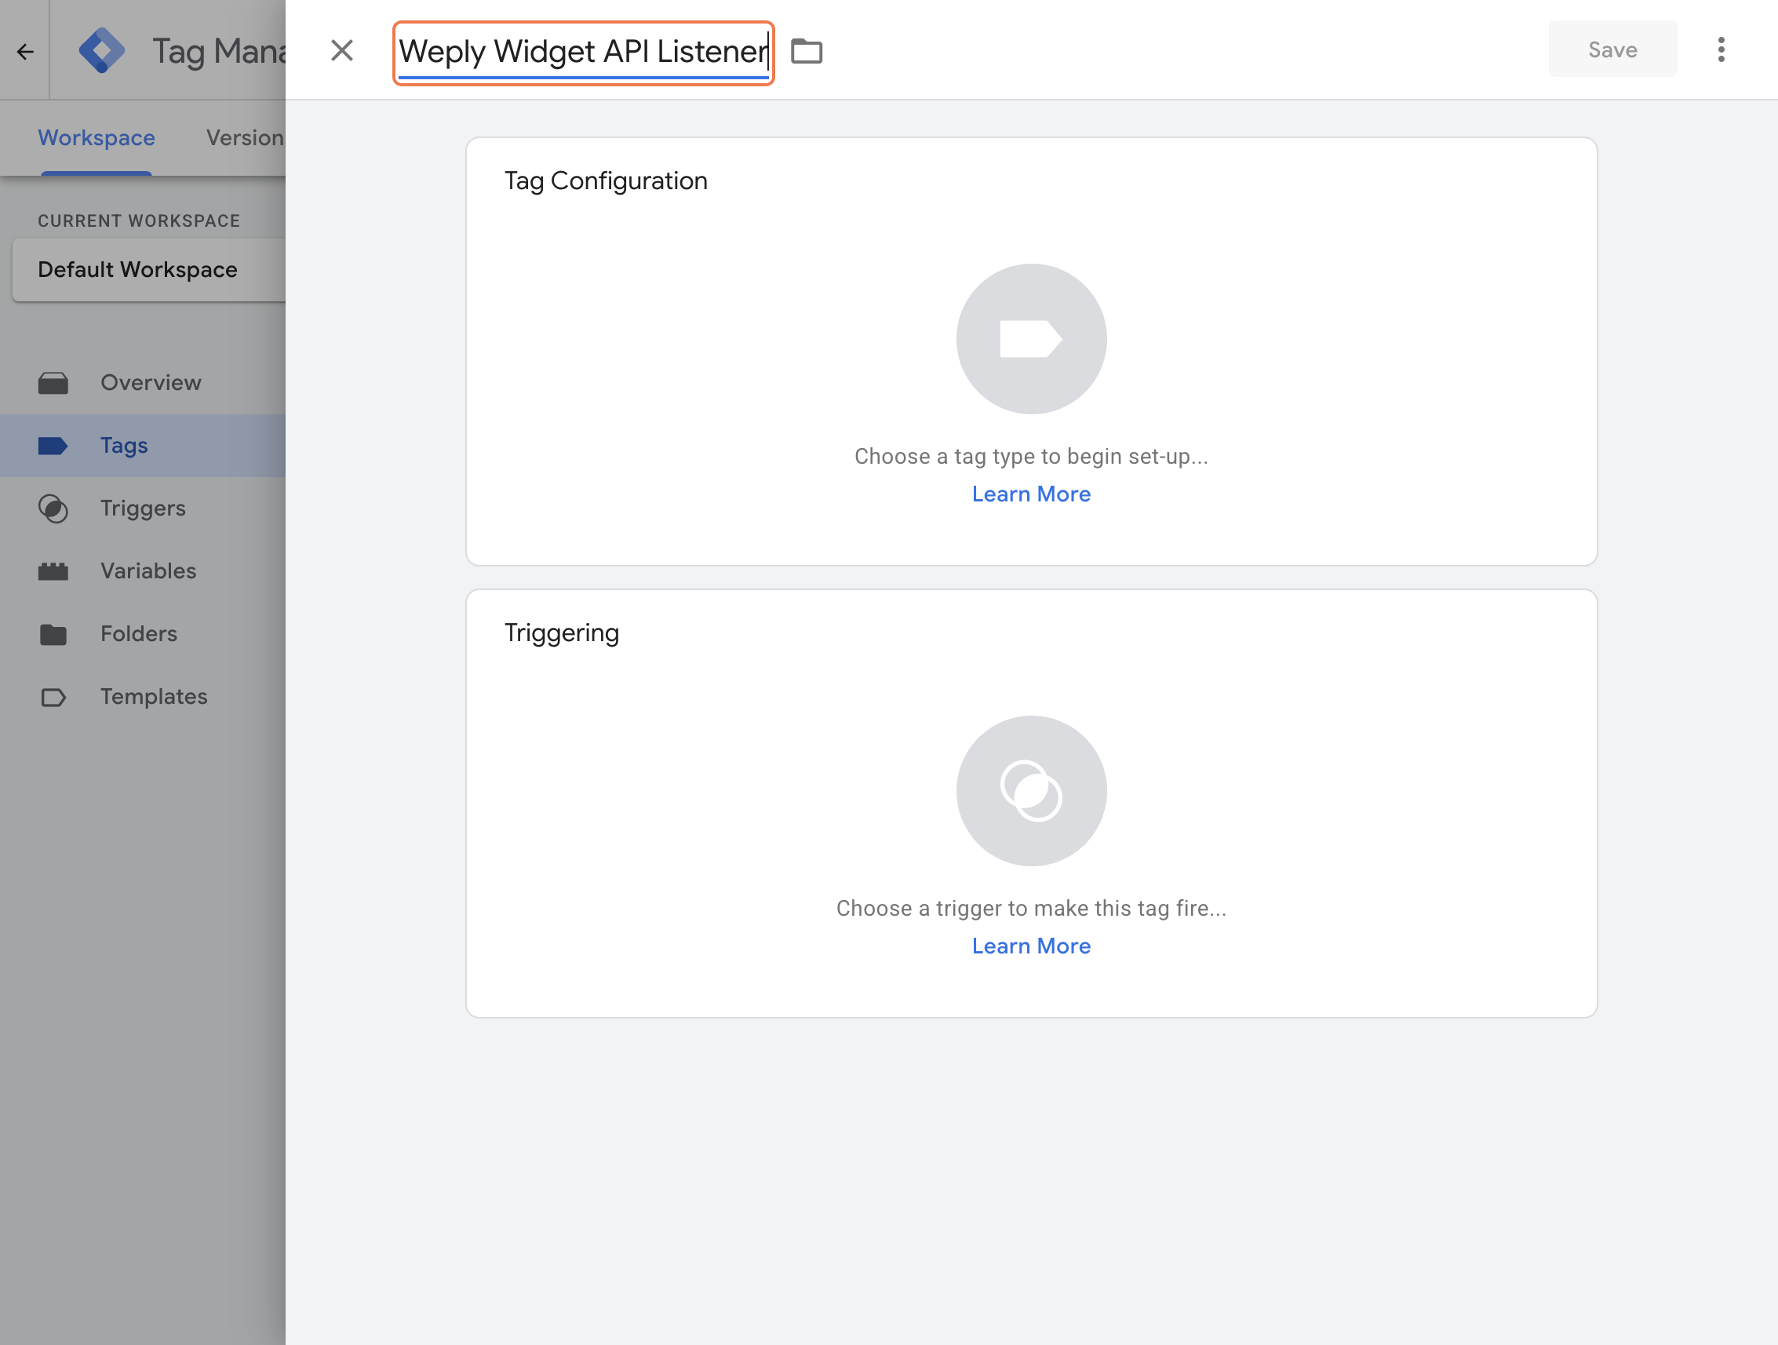Open Folders in the left navigation
The width and height of the screenshot is (1778, 1345).
pos(138,633)
